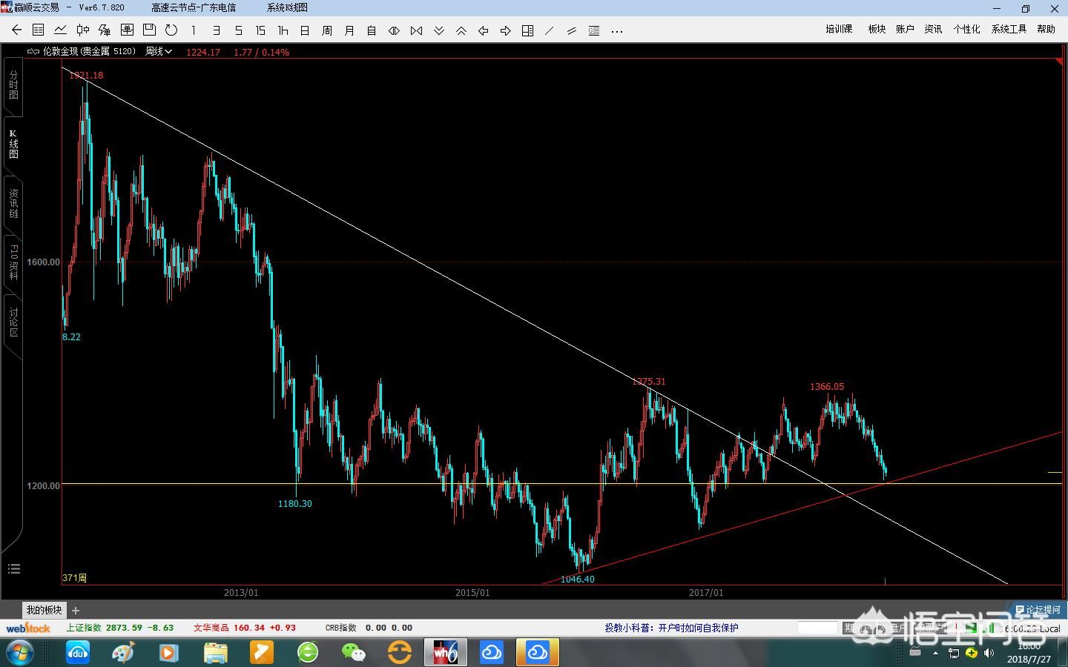Open the more toolbar options ellipsis
The width and height of the screenshot is (1068, 667).
[x=616, y=30]
